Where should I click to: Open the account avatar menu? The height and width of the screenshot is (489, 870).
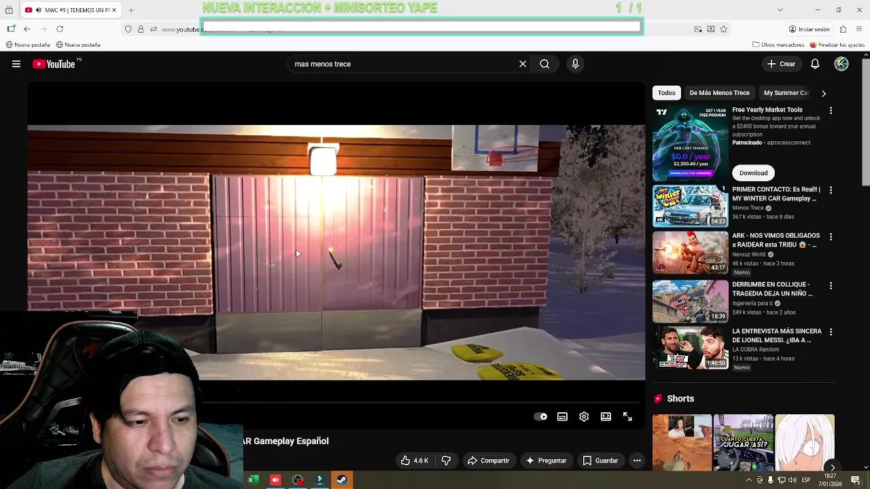841,64
